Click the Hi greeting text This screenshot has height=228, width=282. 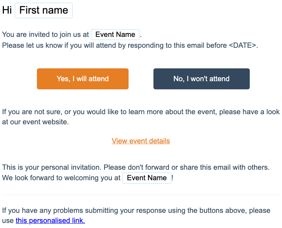[x=7, y=10]
